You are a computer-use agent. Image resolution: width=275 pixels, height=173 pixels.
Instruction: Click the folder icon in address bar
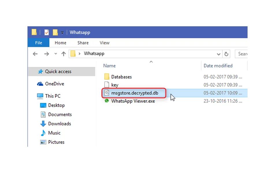point(73,54)
